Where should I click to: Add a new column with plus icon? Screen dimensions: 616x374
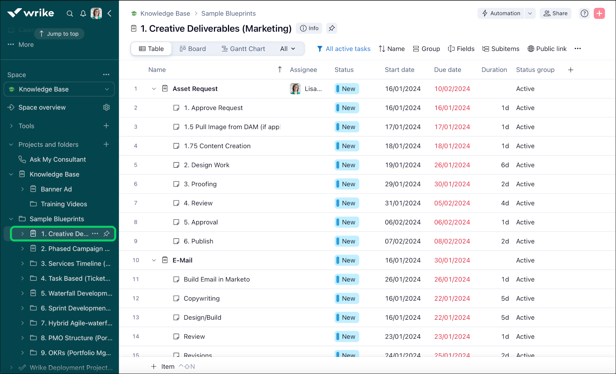(x=571, y=70)
